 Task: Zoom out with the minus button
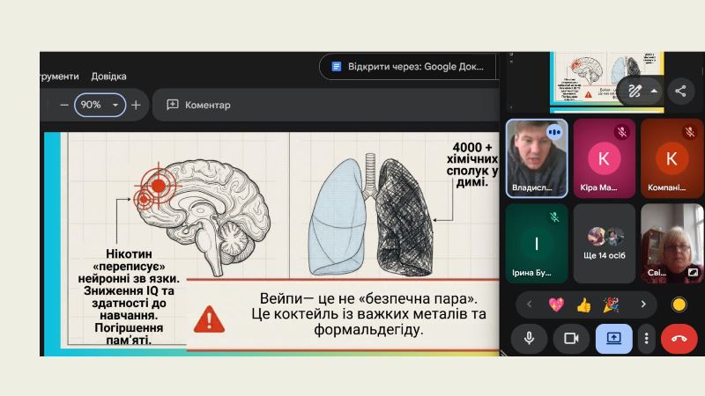(x=63, y=105)
